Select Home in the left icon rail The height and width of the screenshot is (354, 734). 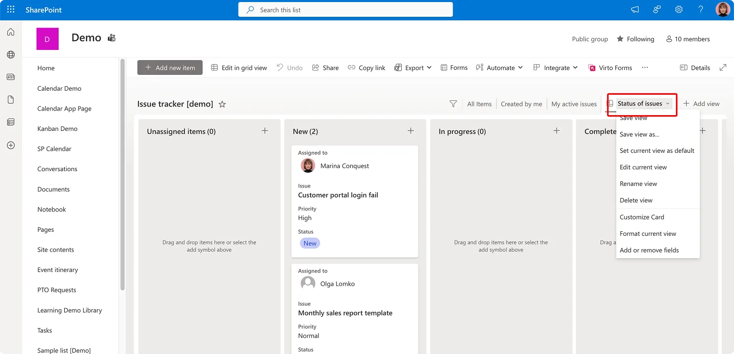coord(10,32)
